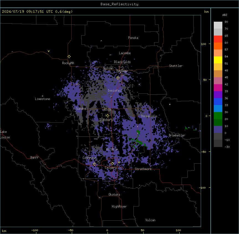Select the green 30-20 dBZ legend swatch

(x=218, y=116)
